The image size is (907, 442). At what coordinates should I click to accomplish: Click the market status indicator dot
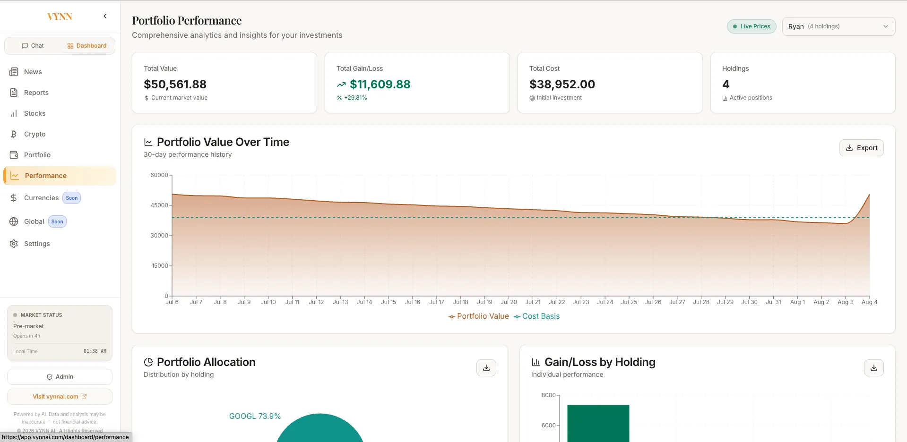point(15,315)
